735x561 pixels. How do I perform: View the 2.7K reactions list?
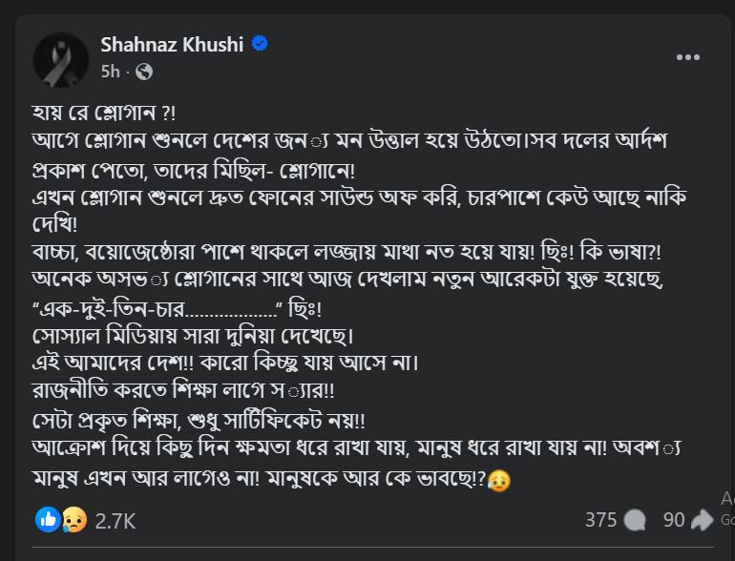[x=115, y=521]
